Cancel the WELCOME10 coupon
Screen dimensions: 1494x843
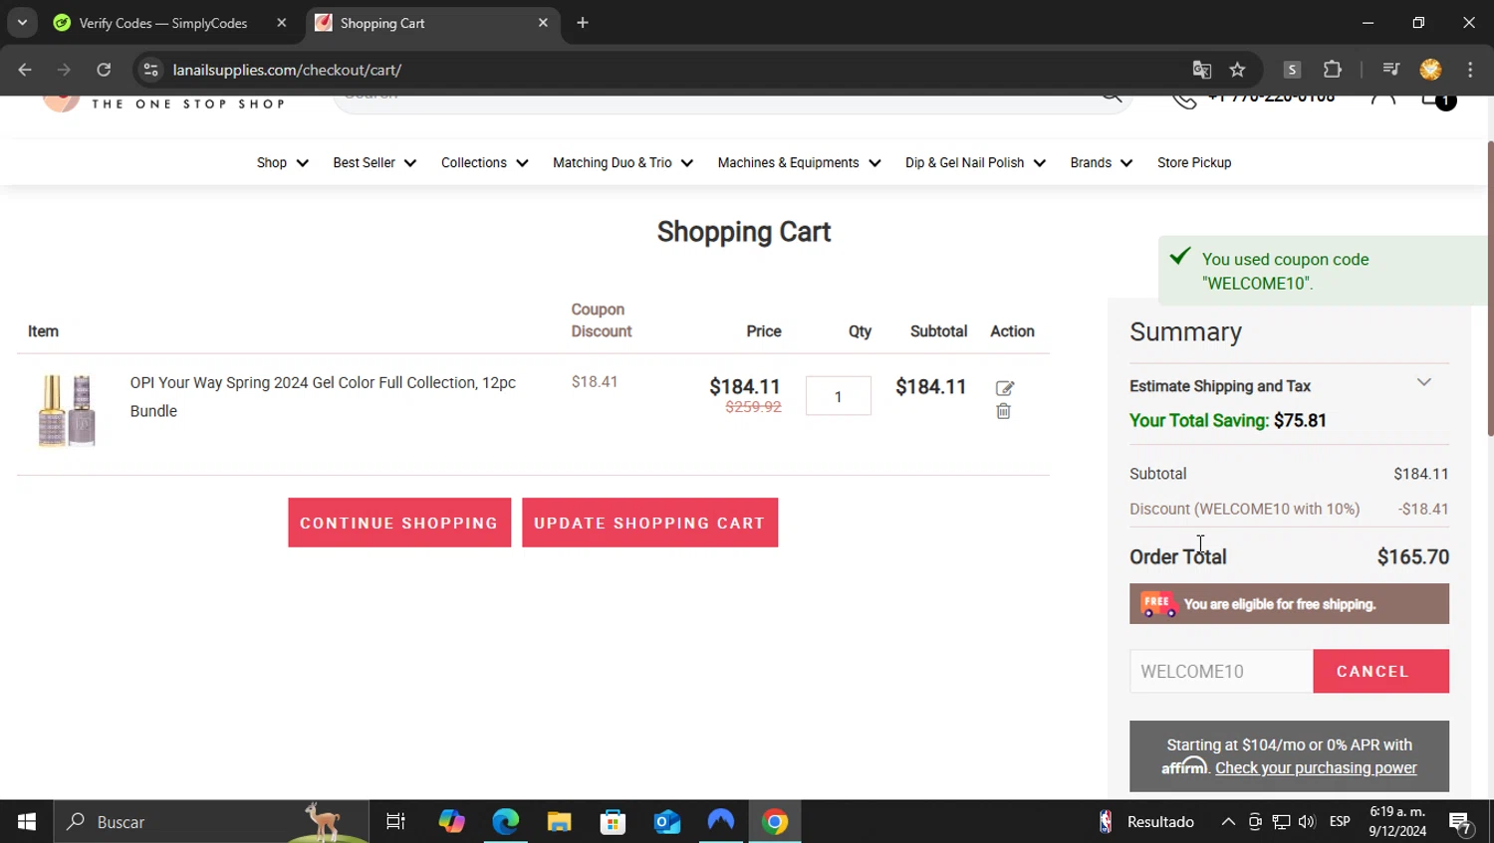[x=1380, y=672]
